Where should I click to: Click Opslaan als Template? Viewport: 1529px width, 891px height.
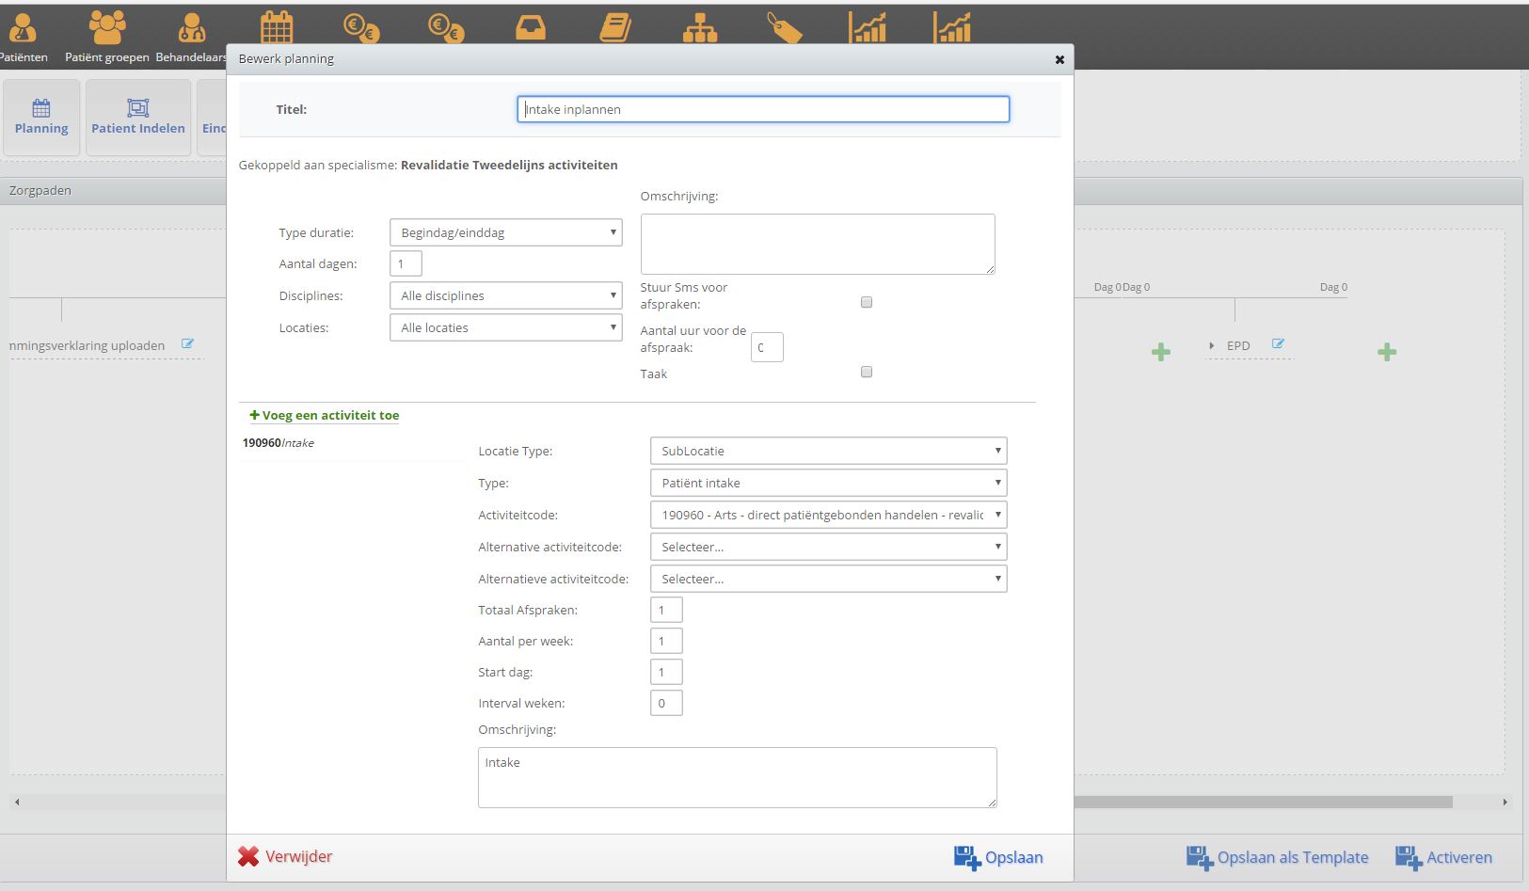(x=1278, y=857)
